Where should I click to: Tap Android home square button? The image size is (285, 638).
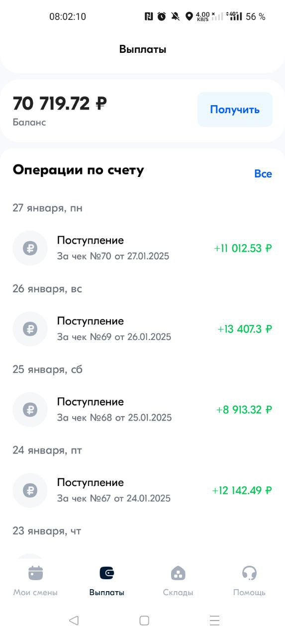(144, 620)
